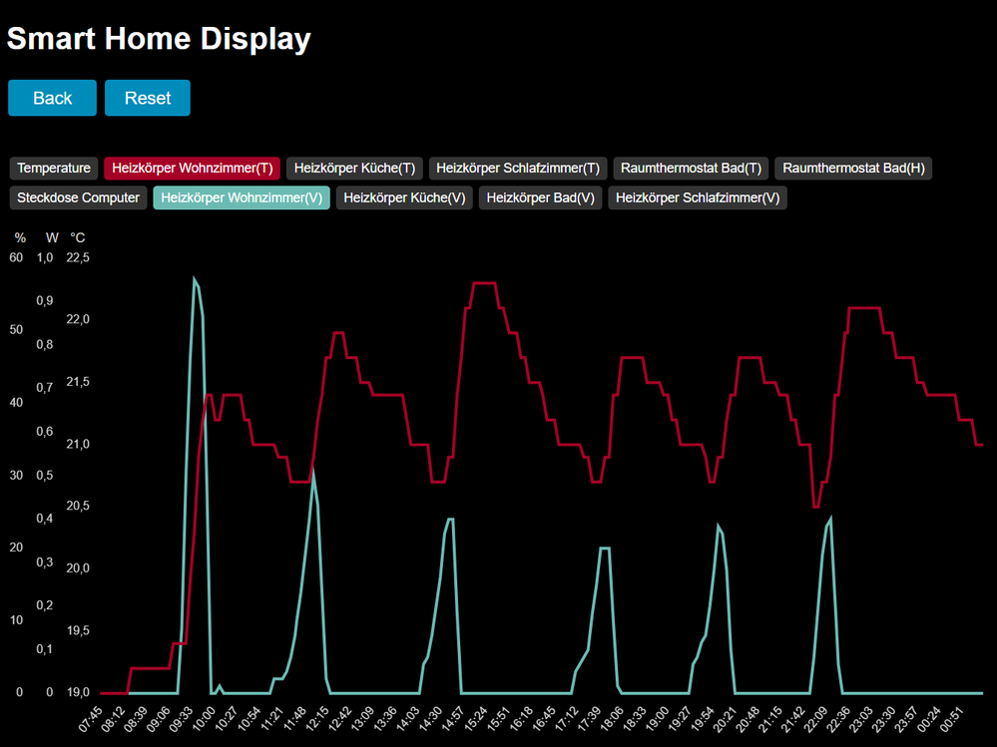The height and width of the screenshot is (747, 997).
Task: Show Heizkörper Schlafzimmer(T) data
Action: [x=518, y=168]
